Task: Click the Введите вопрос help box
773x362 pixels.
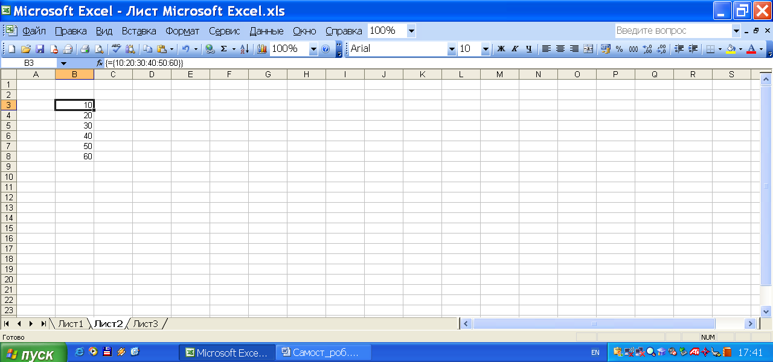Action: [x=673, y=31]
